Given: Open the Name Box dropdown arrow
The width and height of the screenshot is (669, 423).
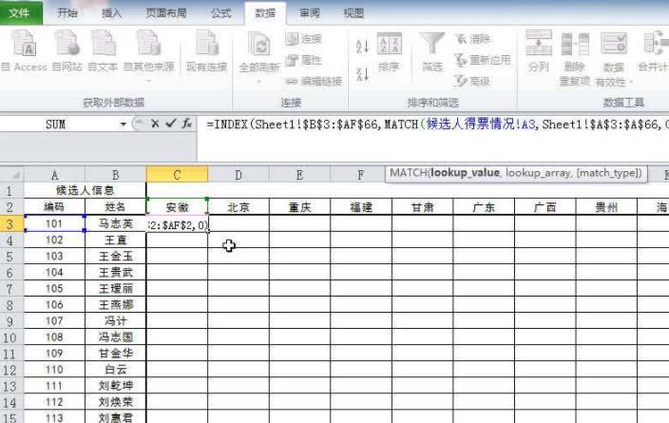Looking at the screenshot, I should [x=123, y=125].
